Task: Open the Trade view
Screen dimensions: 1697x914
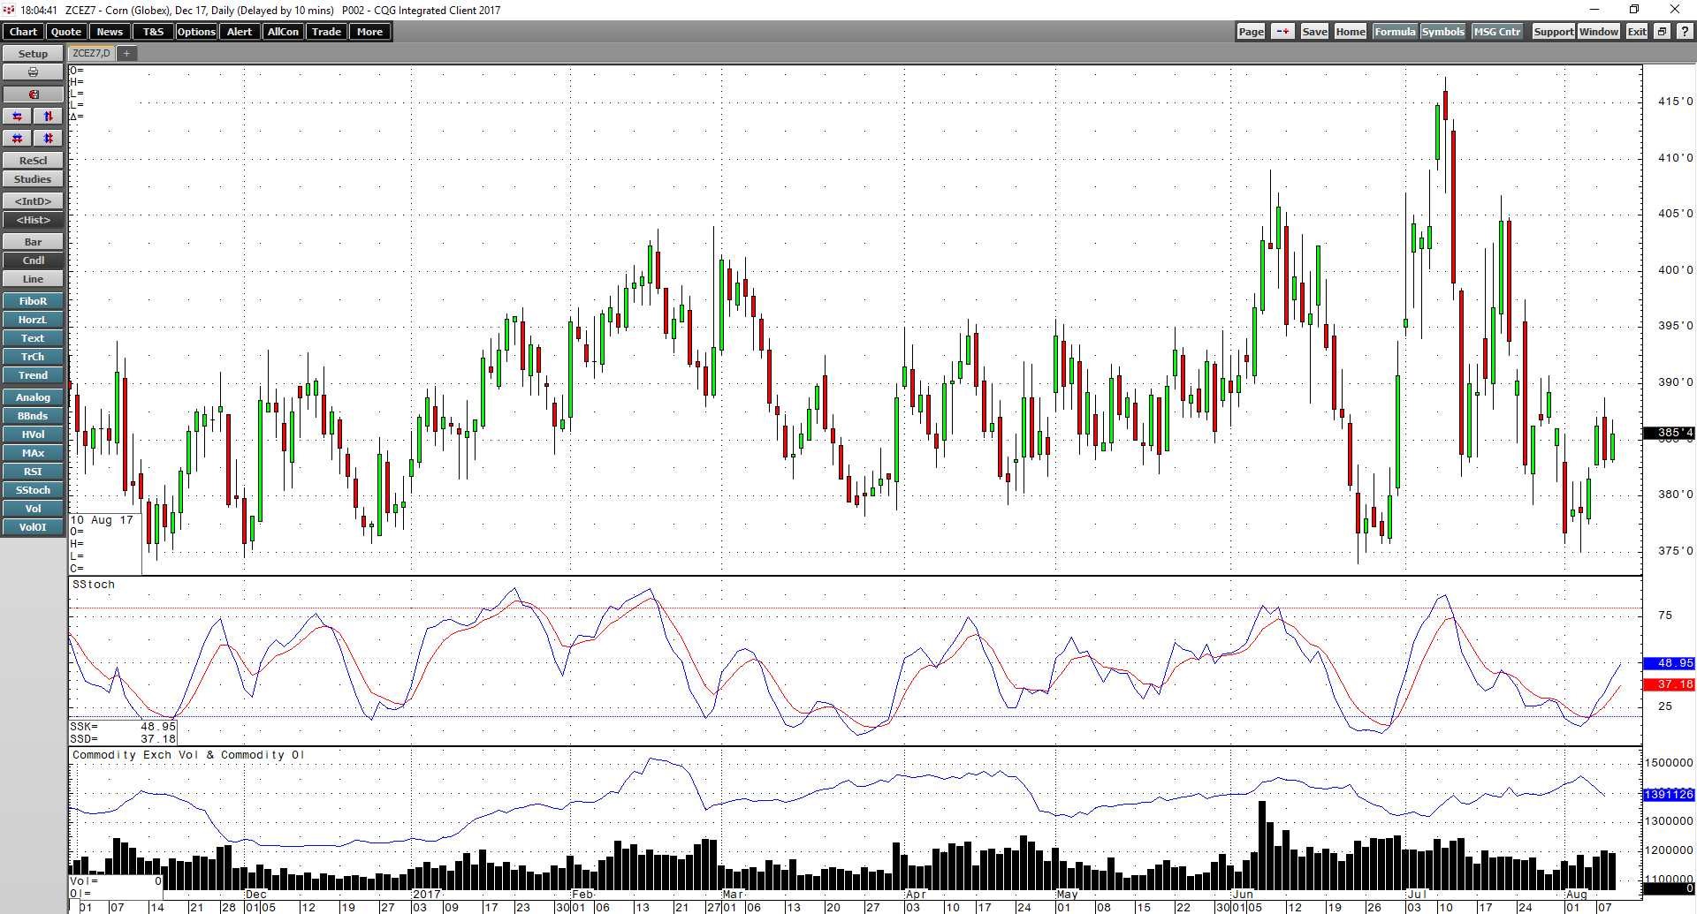Action: tap(326, 32)
